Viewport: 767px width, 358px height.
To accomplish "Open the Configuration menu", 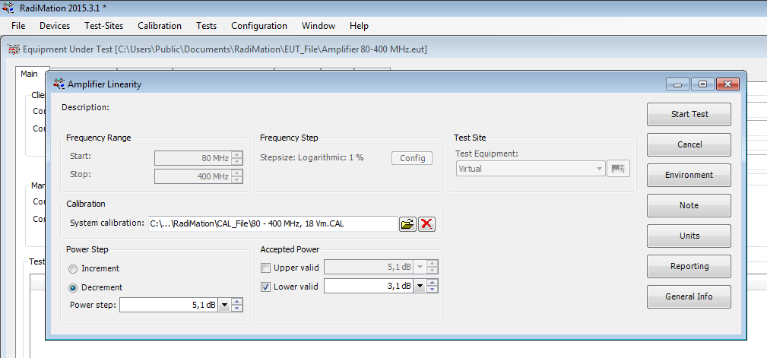I will point(259,26).
